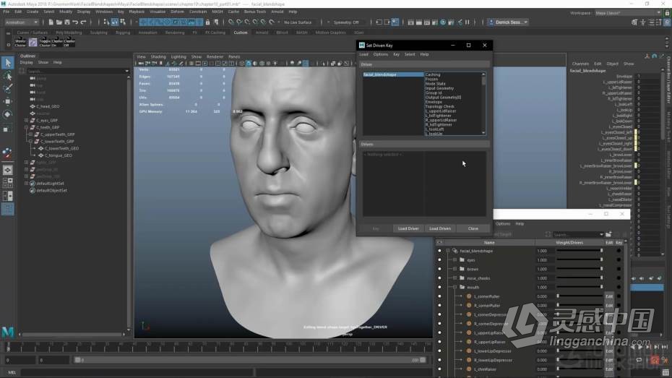Toggle visibility dot for R_cornerPuller target
This screenshot has height=378, width=672.
(x=439, y=306)
